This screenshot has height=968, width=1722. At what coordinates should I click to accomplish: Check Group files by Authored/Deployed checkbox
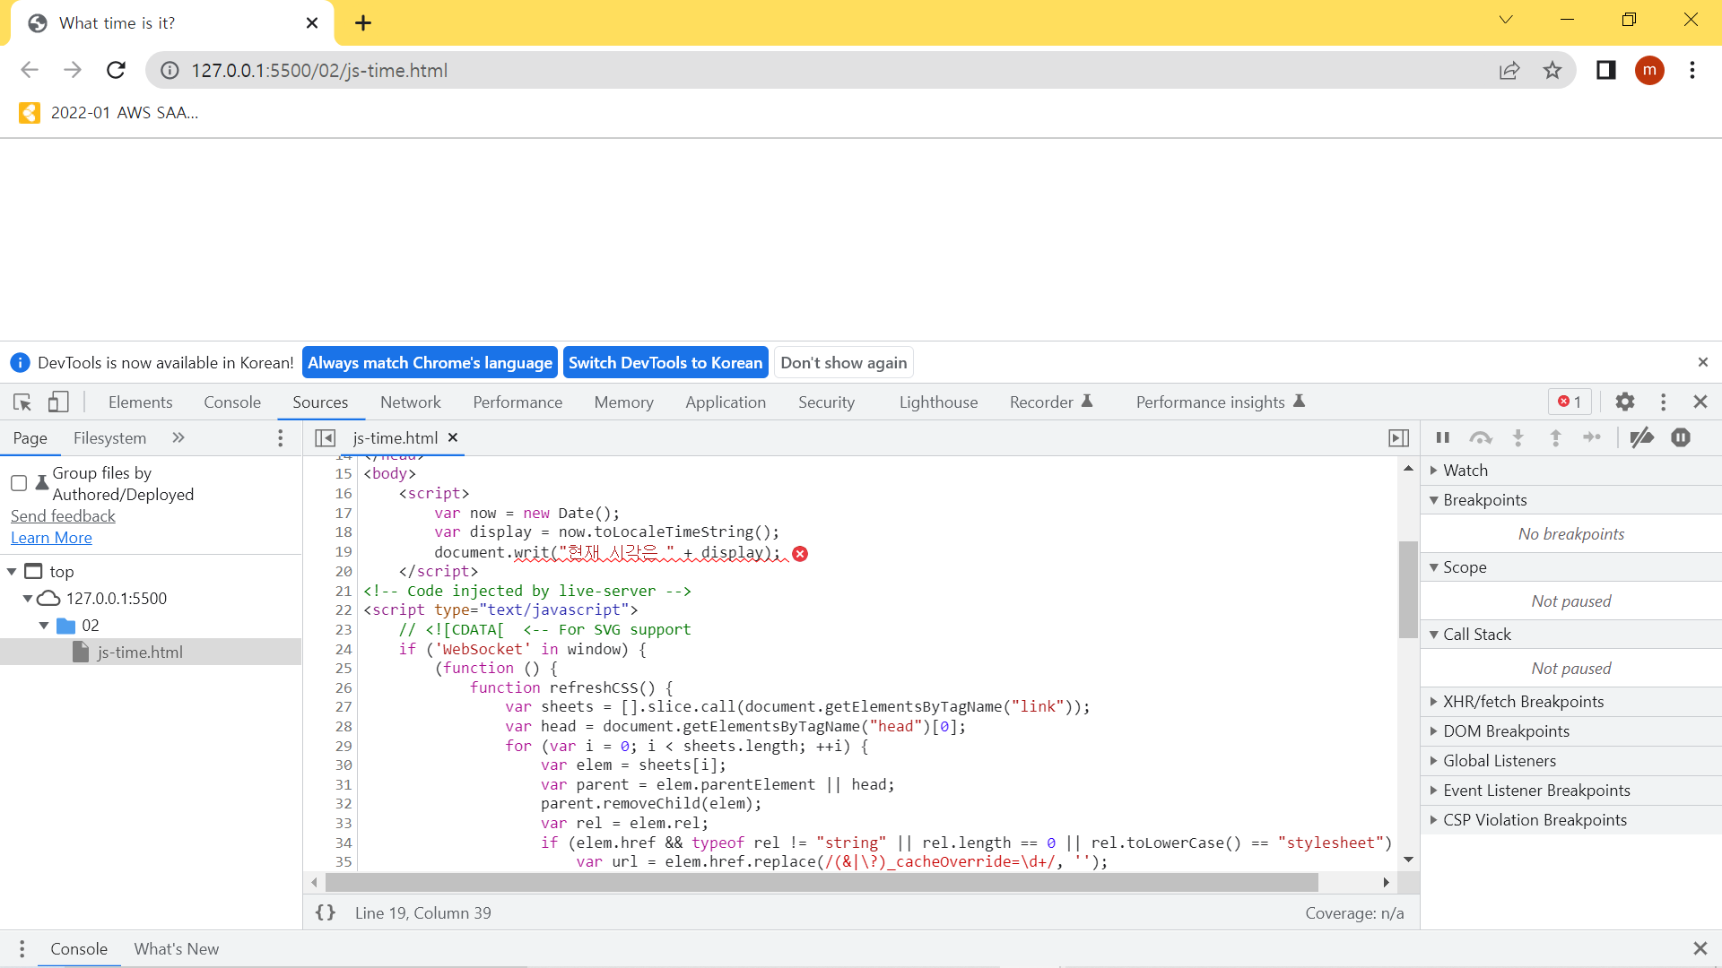point(19,483)
